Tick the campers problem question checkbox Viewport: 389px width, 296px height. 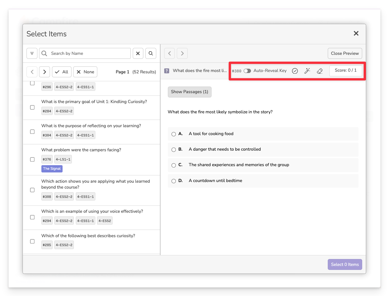point(32,159)
